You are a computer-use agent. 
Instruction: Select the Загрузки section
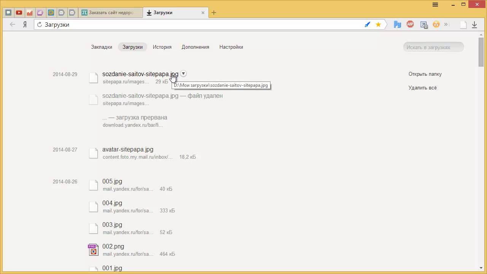(x=132, y=47)
